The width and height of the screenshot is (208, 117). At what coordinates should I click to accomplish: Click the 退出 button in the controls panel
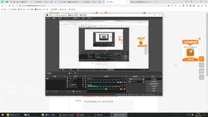pyautogui.click(x=154, y=91)
